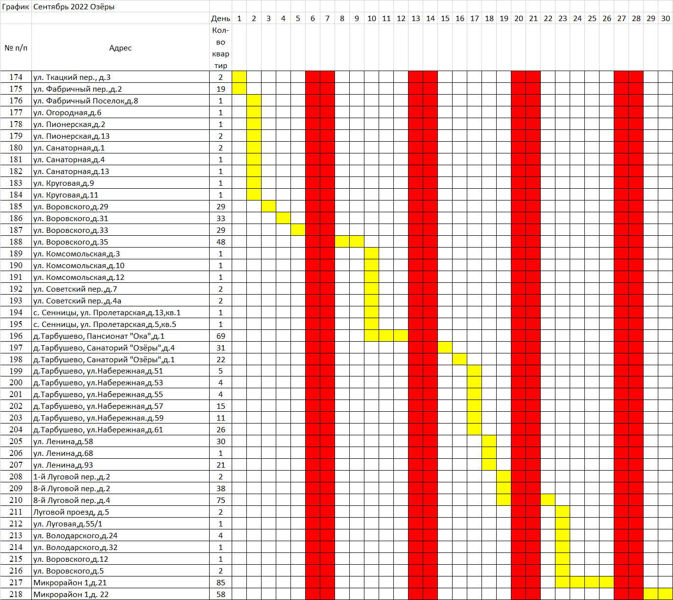Select address 'ул. Воровского,д.35'
This screenshot has width=673, height=600.
pos(120,242)
